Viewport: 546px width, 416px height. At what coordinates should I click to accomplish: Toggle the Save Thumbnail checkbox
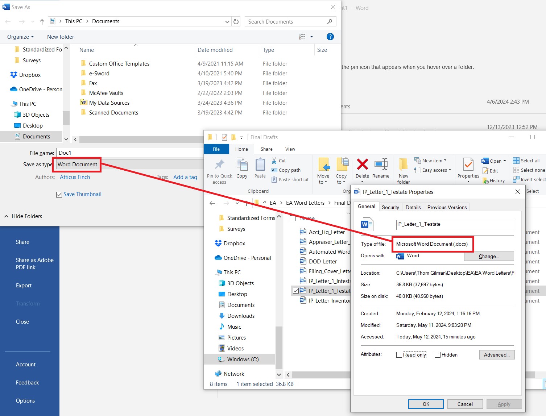(x=59, y=195)
